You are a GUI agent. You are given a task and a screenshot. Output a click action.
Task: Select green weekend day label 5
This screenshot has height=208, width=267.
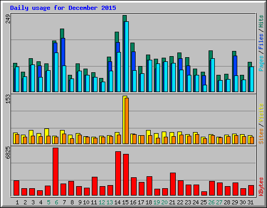(x=48, y=202)
